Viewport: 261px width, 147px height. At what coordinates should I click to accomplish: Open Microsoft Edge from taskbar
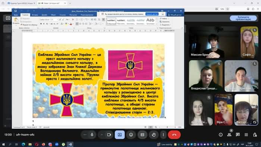tap(23, 144)
